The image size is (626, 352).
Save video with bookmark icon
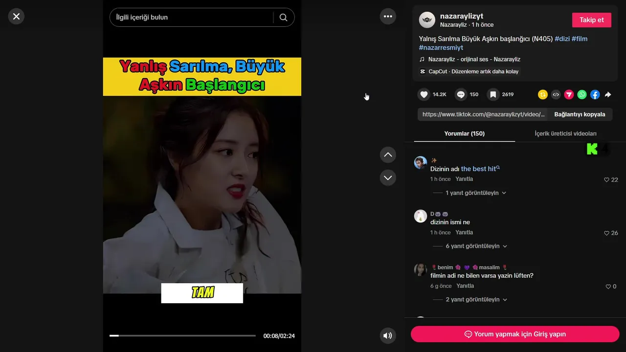tap(493, 94)
